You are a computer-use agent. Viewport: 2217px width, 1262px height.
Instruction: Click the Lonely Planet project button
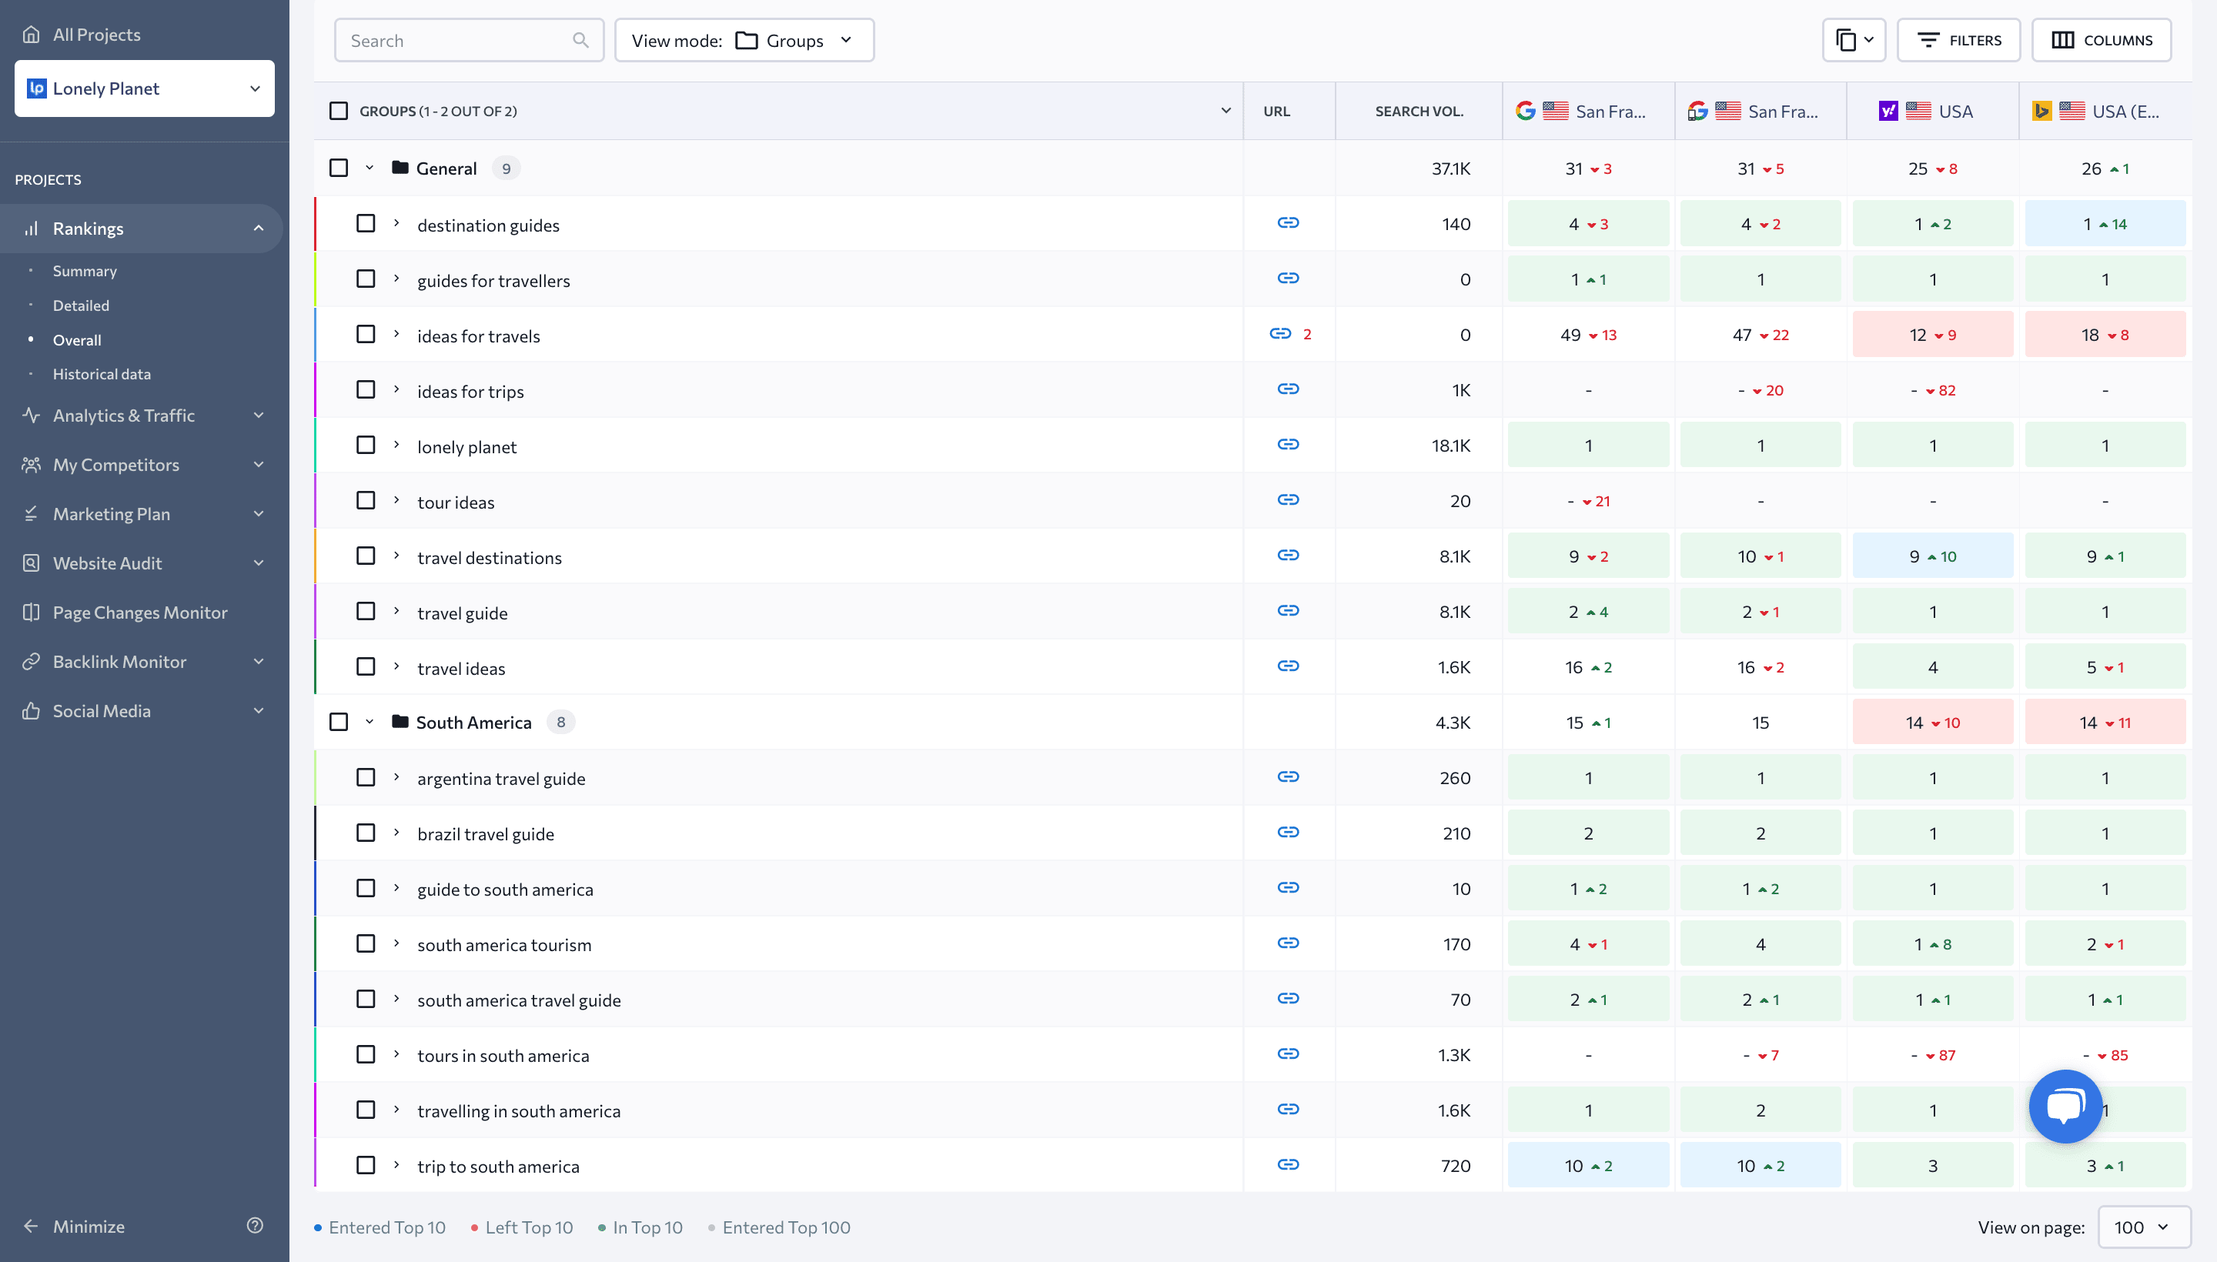(145, 88)
